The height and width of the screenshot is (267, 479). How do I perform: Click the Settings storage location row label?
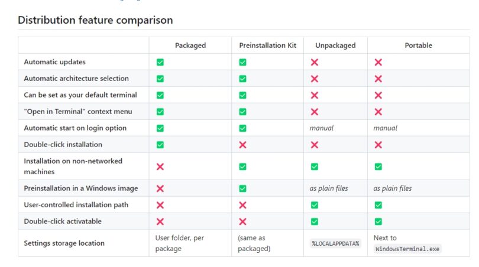64,243
